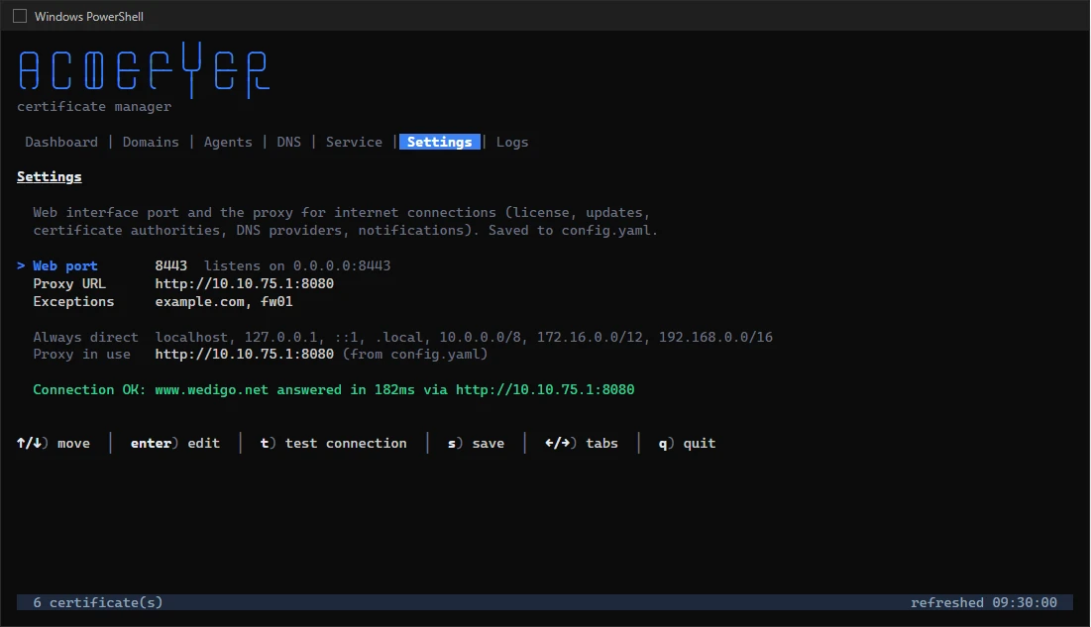Open the DNS tab
The width and height of the screenshot is (1091, 627).
pyautogui.click(x=288, y=142)
